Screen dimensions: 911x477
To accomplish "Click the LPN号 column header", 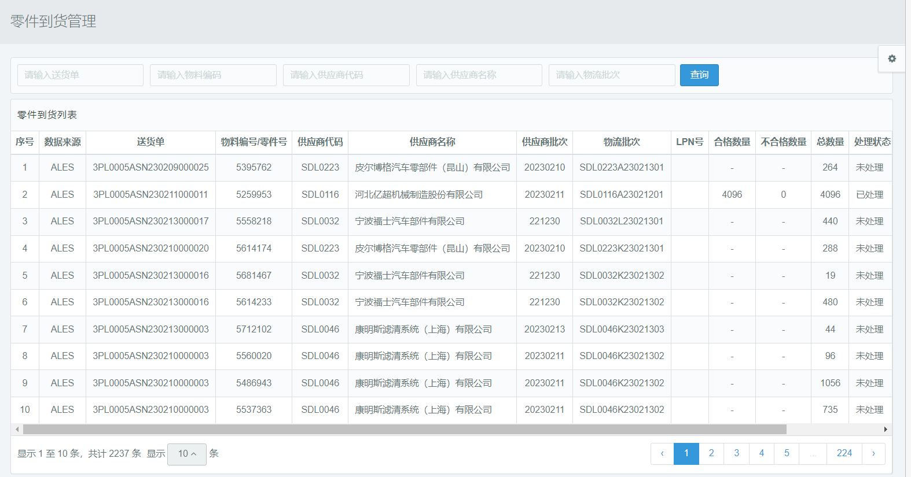I will click(690, 142).
